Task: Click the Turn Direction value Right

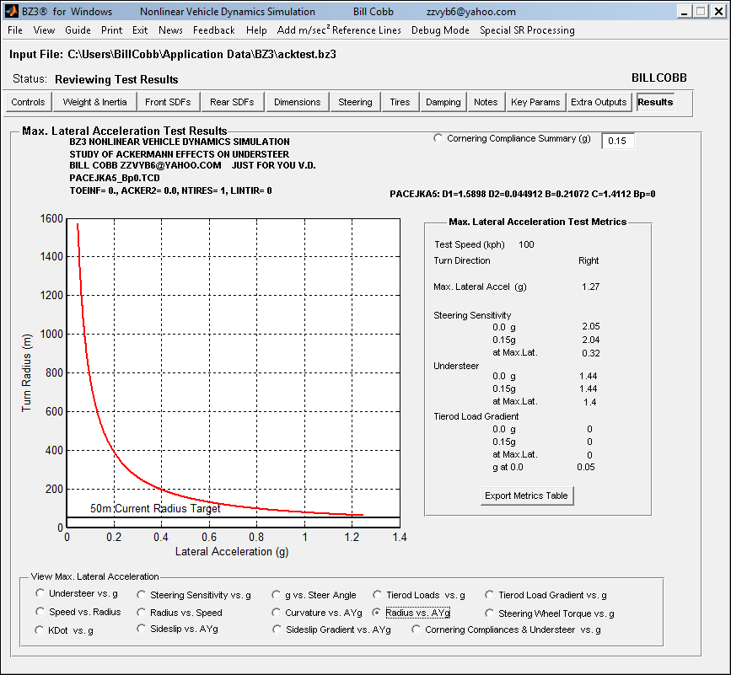Action: tap(589, 260)
